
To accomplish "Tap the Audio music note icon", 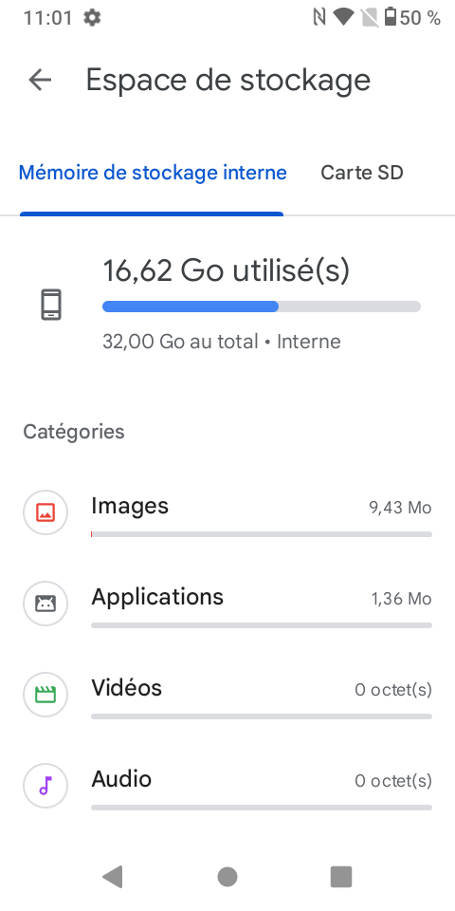I will pyautogui.click(x=45, y=786).
